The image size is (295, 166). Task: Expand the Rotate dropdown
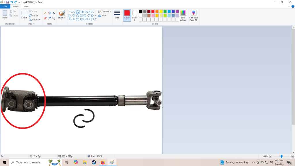point(35,20)
